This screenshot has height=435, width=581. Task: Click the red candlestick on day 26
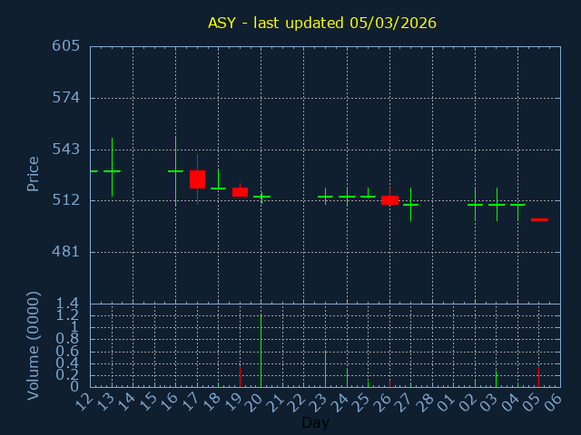click(389, 199)
